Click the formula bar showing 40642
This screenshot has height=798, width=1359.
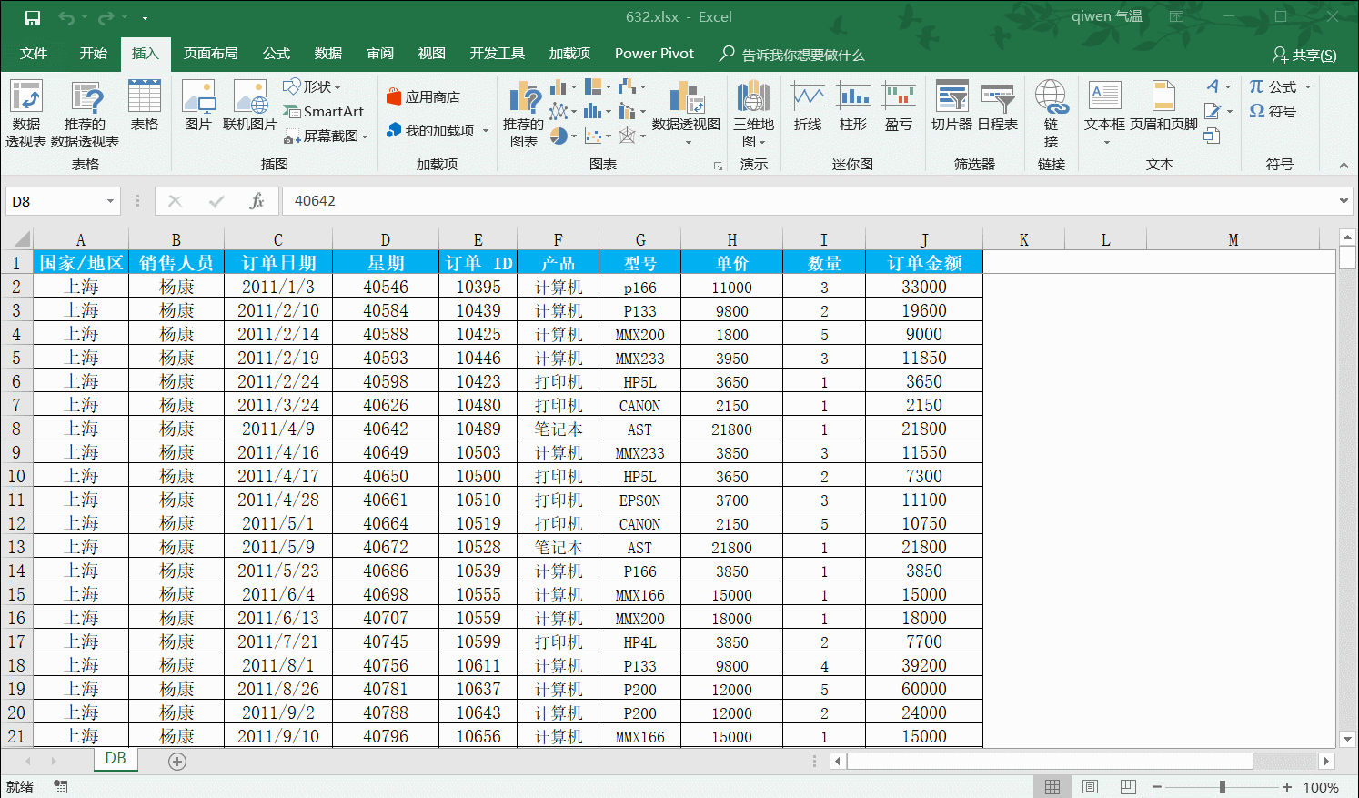[810, 201]
